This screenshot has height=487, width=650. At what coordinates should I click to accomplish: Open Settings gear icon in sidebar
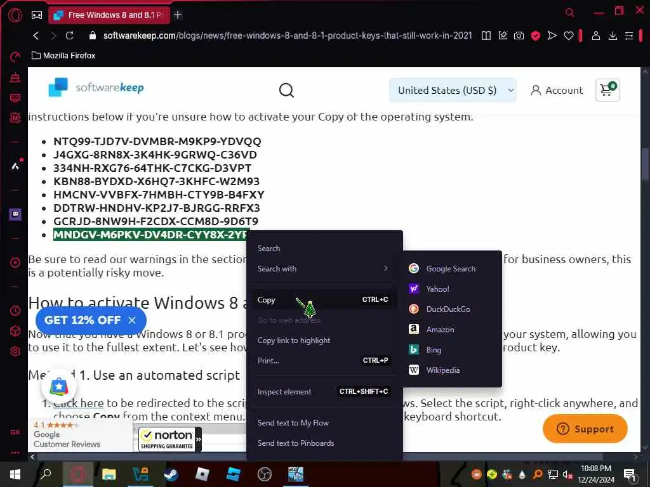tap(15, 351)
